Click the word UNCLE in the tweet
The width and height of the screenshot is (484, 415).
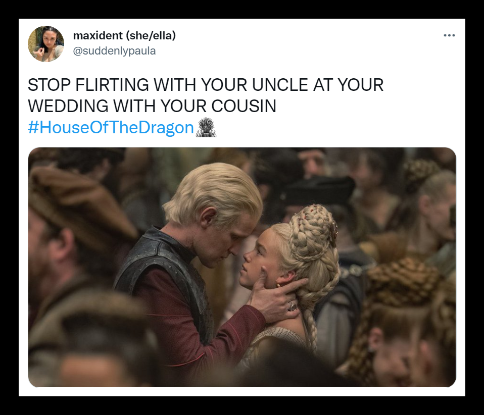[280, 85]
